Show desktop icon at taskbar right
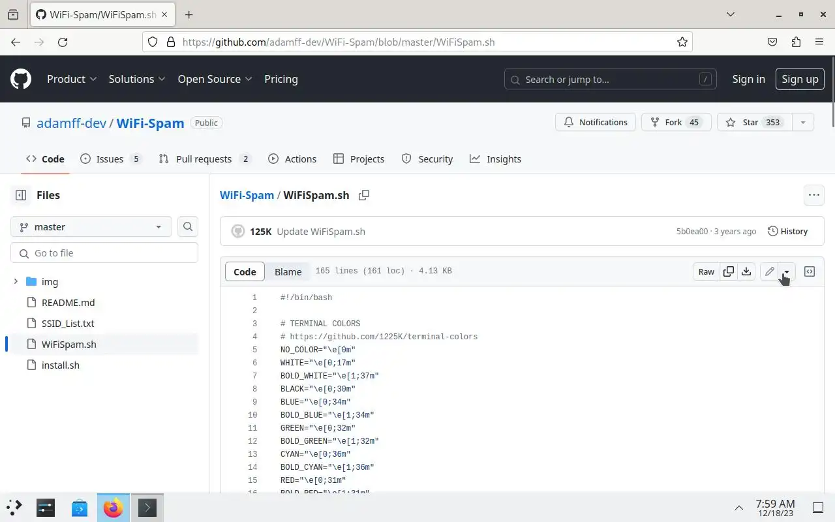Viewport: 835px width, 522px height. pyautogui.click(x=817, y=508)
